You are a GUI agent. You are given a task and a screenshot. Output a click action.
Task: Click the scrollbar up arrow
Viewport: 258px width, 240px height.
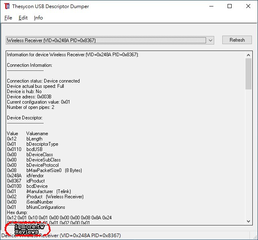[248, 55]
